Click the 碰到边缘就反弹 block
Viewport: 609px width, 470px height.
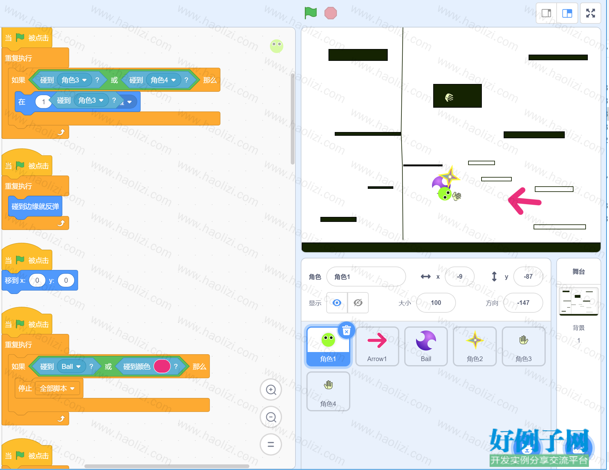click(35, 206)
